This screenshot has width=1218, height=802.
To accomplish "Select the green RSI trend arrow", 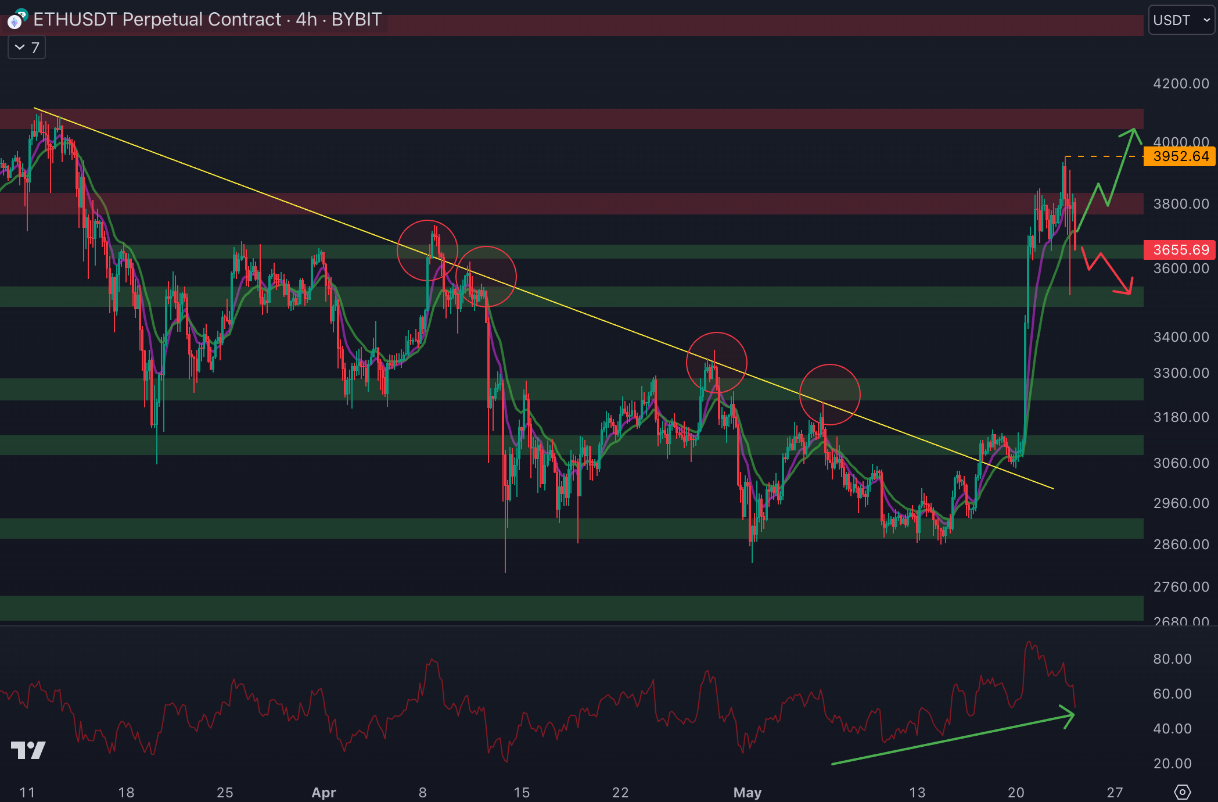I will 953,739.
